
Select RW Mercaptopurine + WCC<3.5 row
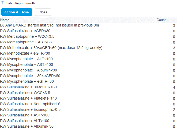point(31,37)
